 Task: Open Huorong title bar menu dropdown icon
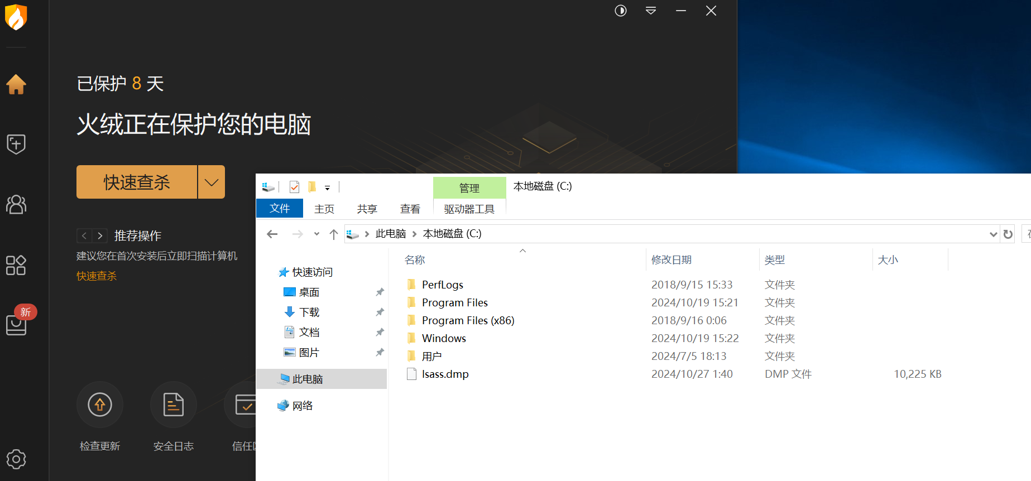click(x=651, y=11)
